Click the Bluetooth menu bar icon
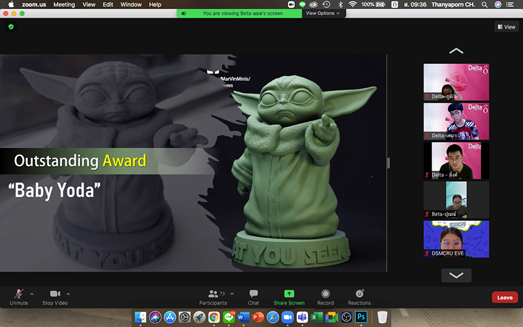The width and height of the screenshot is (523, 327). 340,5
